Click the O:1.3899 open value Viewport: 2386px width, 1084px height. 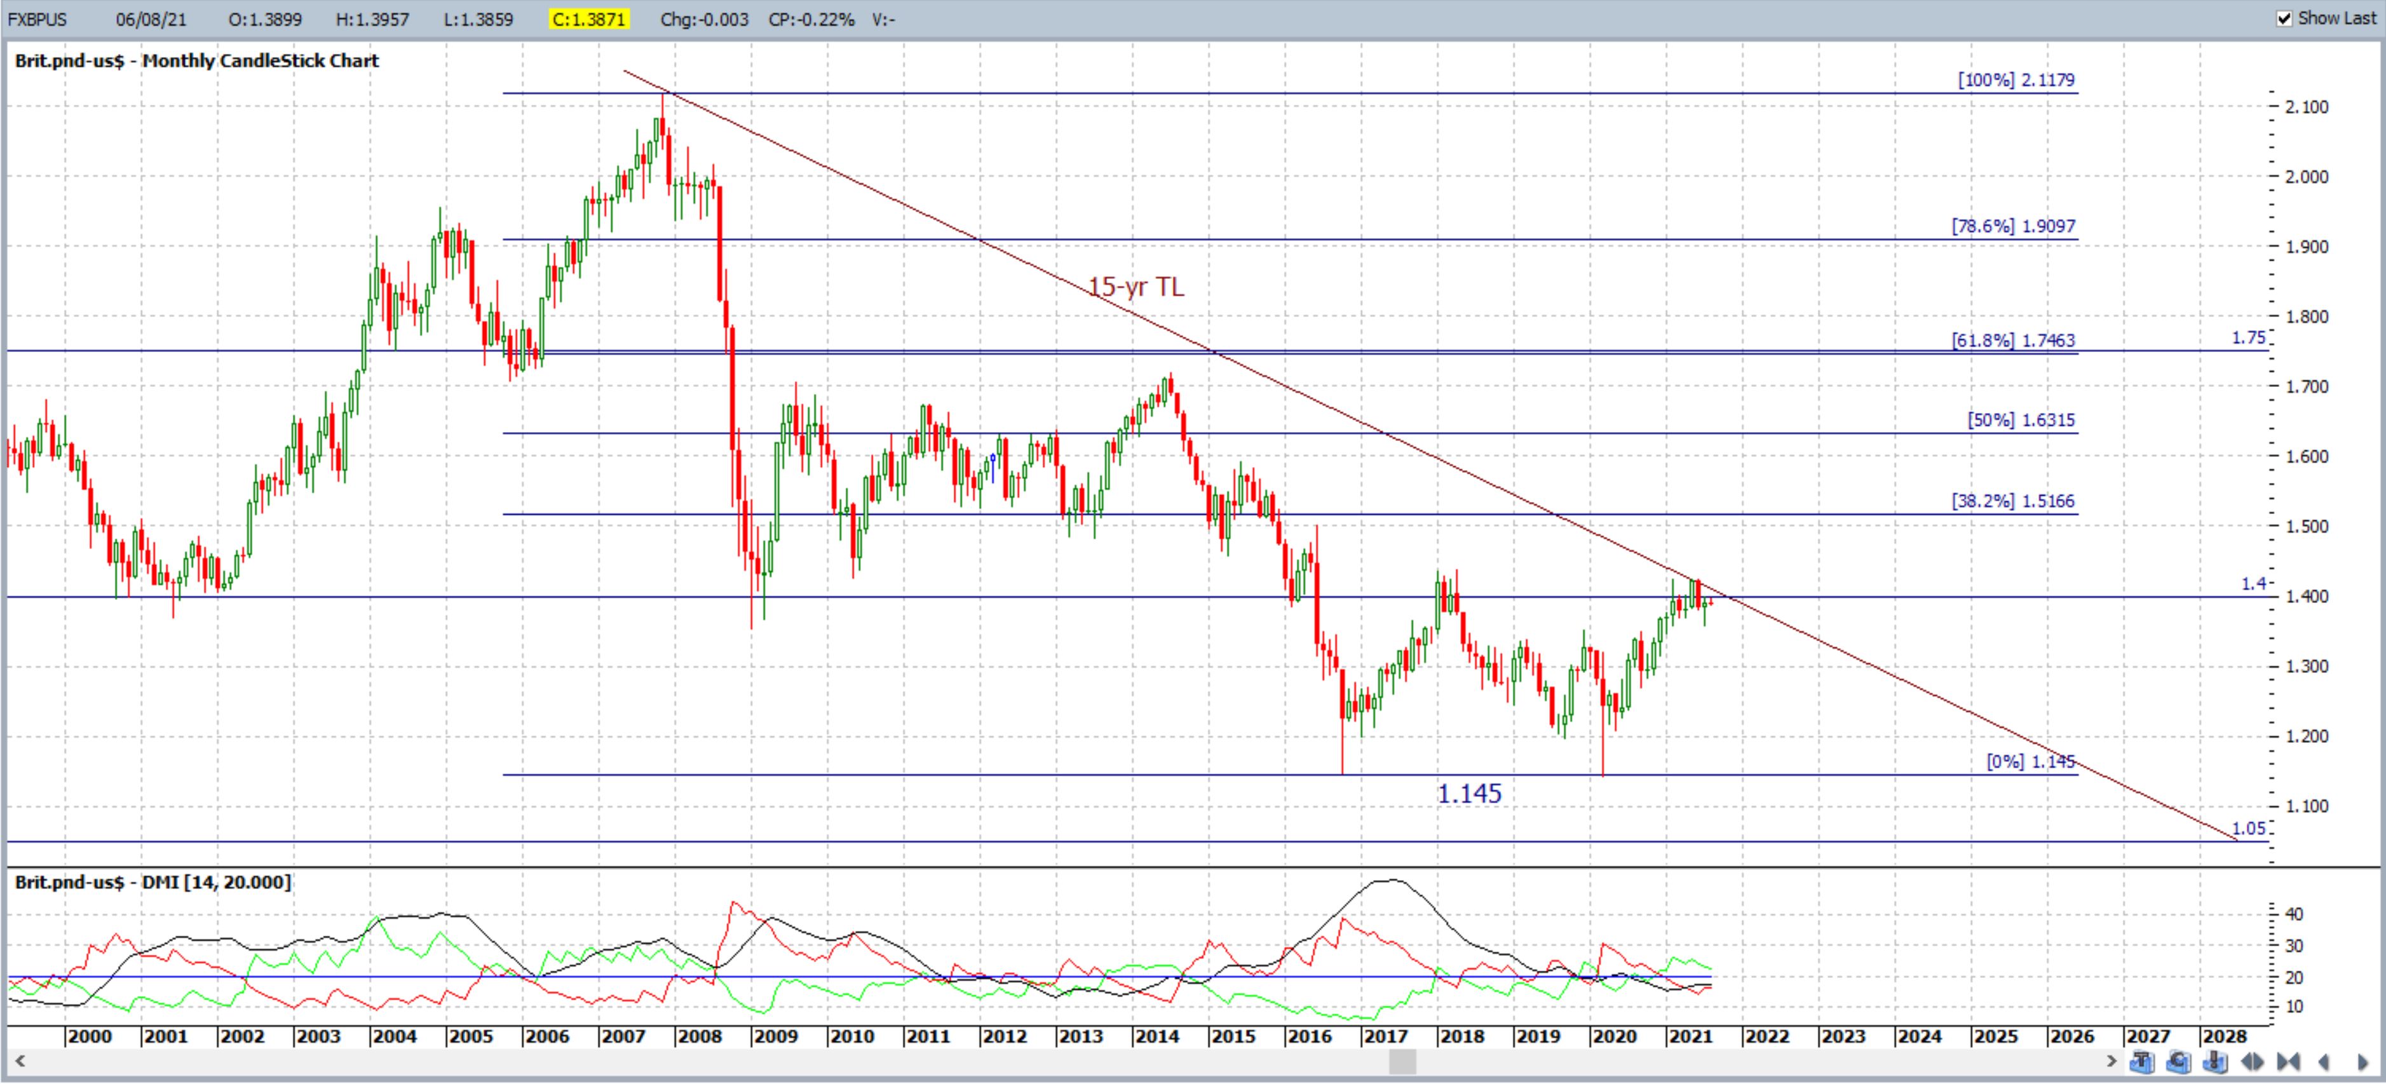[x=265, y=20]
